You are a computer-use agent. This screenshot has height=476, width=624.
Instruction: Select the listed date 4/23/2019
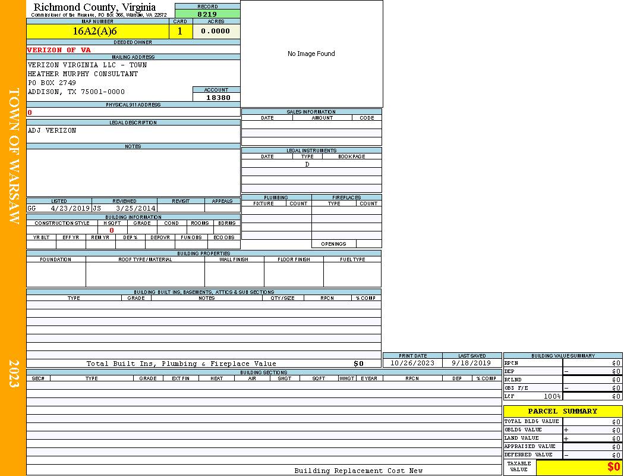[70, 209]
